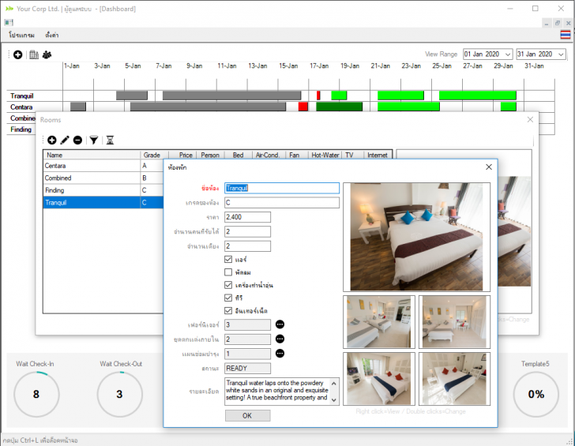575x446 pixels.
Task: Switch language using the Thai flag icon
Action: pyautogui.click(x=565, y=35)
